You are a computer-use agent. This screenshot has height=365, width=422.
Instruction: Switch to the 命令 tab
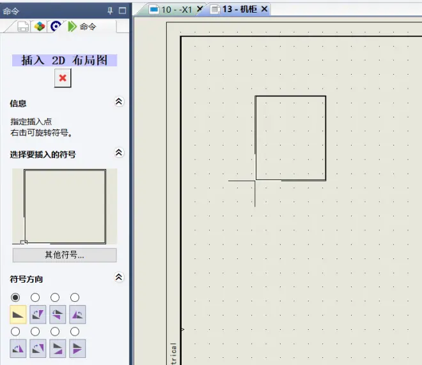[x=82, y=27]
